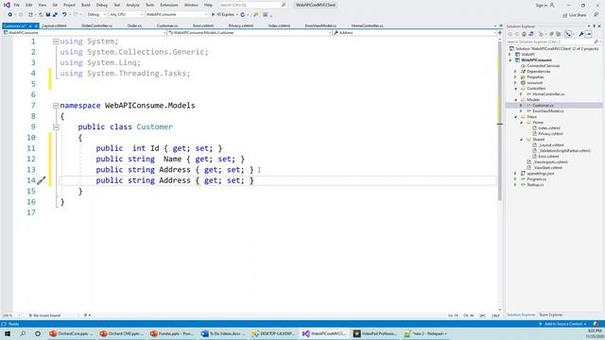Open the To Do Videos Word taskbar item
Image resolution: width=605 pixels, height=340 pixels.
click(x=223, y=333)
